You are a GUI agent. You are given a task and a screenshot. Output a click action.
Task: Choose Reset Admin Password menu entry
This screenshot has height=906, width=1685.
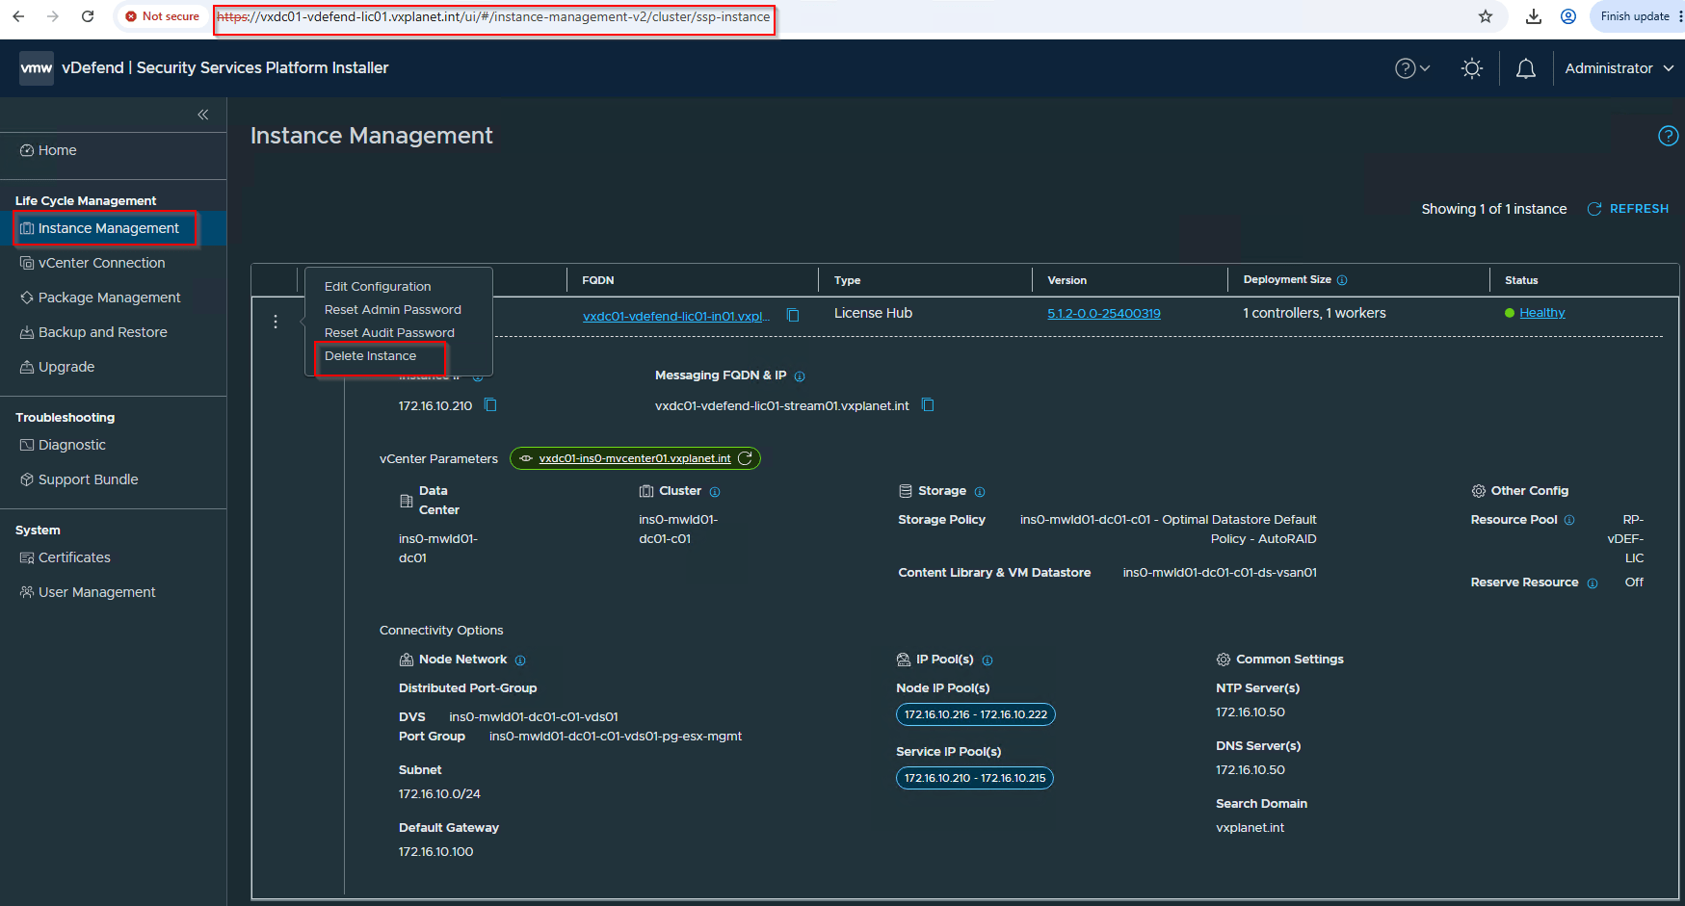[393, 310]
